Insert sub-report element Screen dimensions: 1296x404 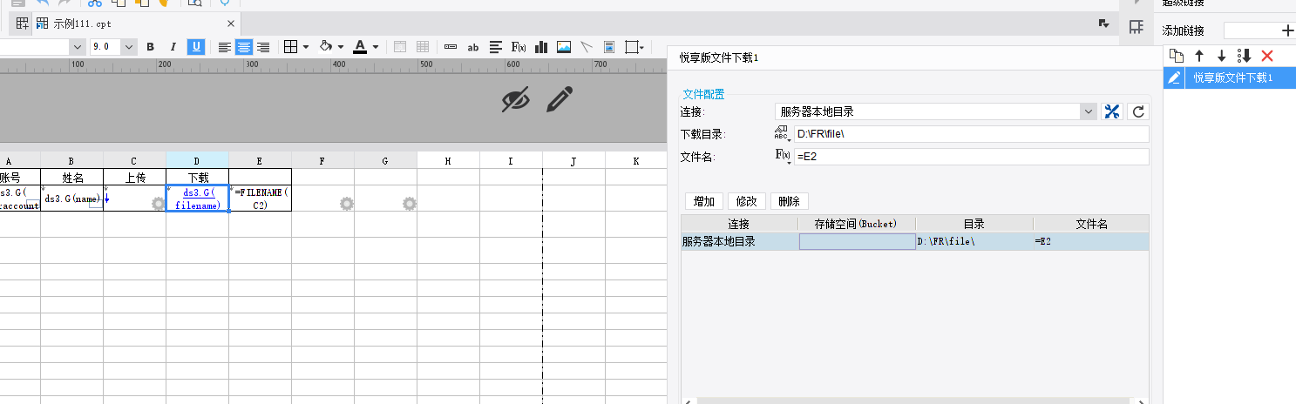[609, 47]
